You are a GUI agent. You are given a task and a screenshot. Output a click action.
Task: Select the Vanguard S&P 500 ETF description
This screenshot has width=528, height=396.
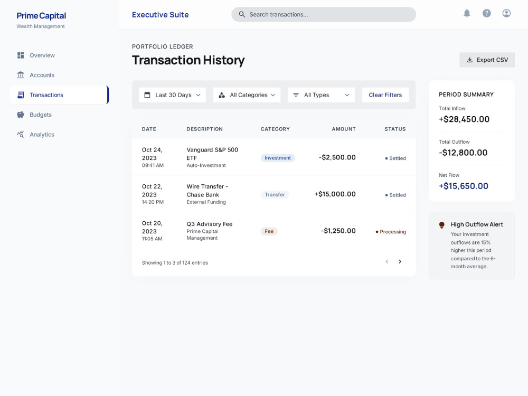(x=212, y=154)
